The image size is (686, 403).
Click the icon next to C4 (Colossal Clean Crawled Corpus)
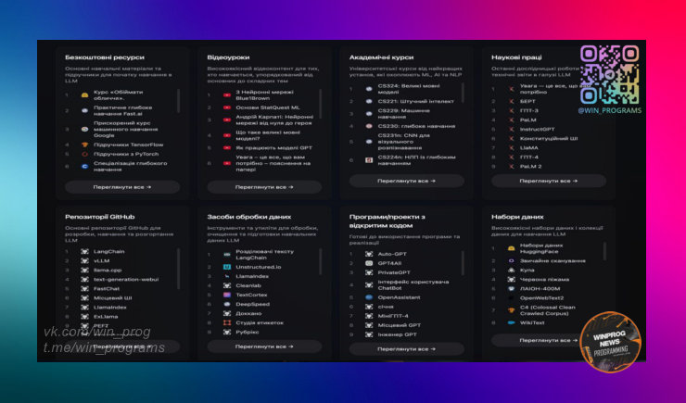[511, 310]
